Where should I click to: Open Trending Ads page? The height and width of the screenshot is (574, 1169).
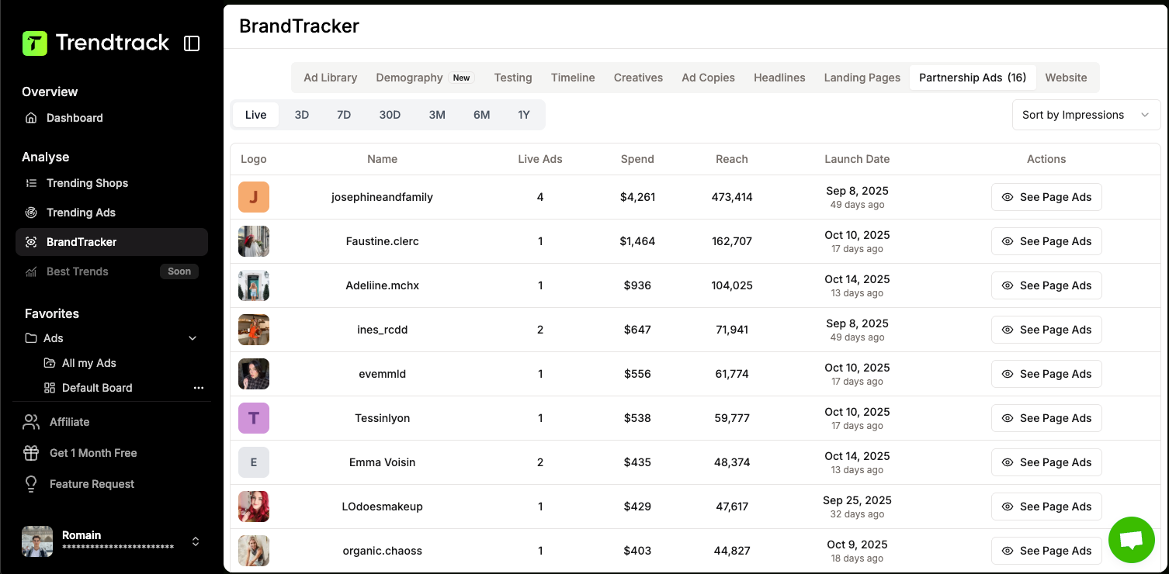click(x=81, y=213)
